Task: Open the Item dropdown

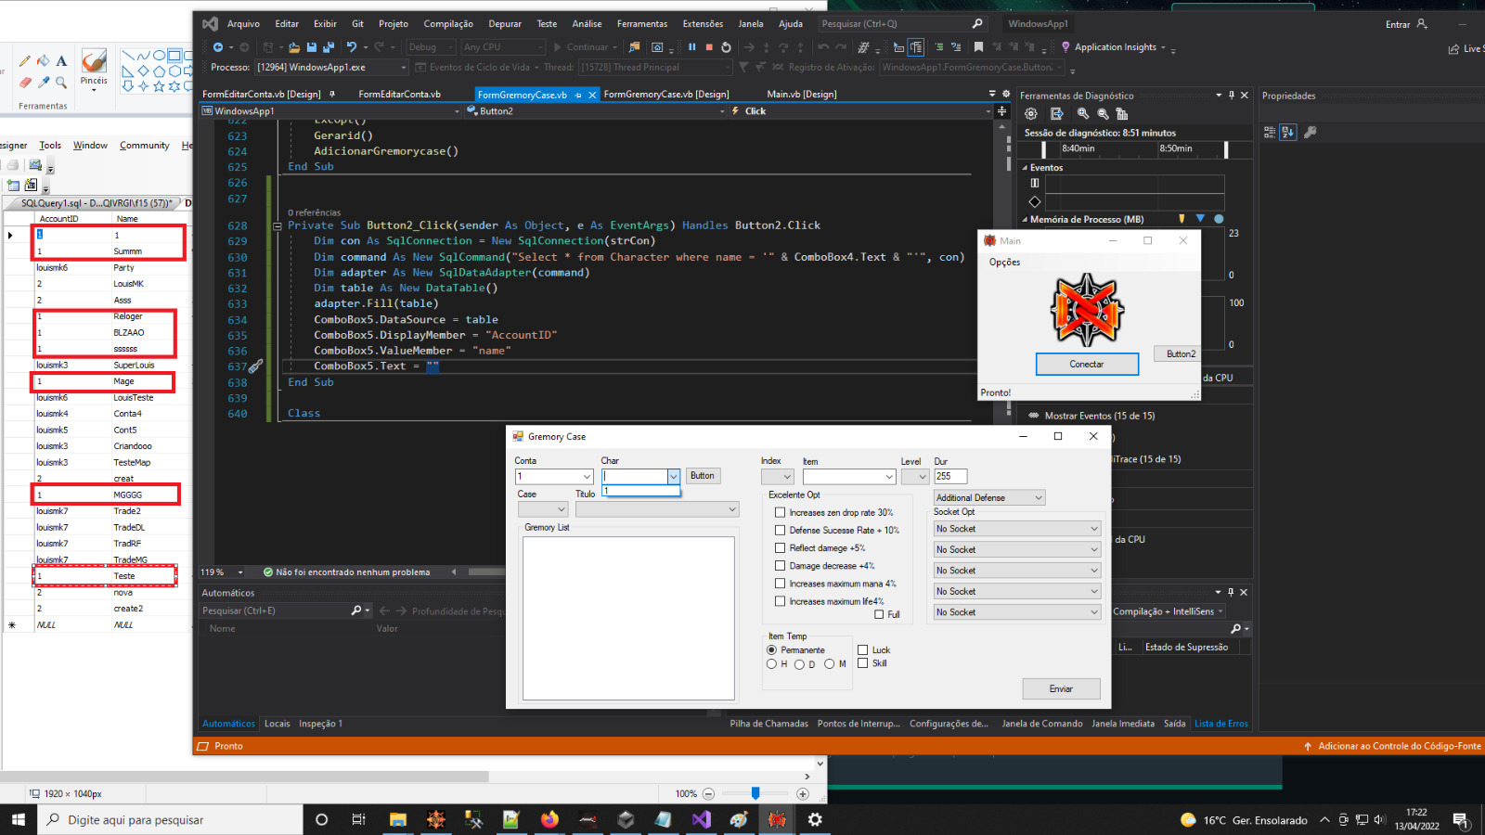Action: (849, 477)
